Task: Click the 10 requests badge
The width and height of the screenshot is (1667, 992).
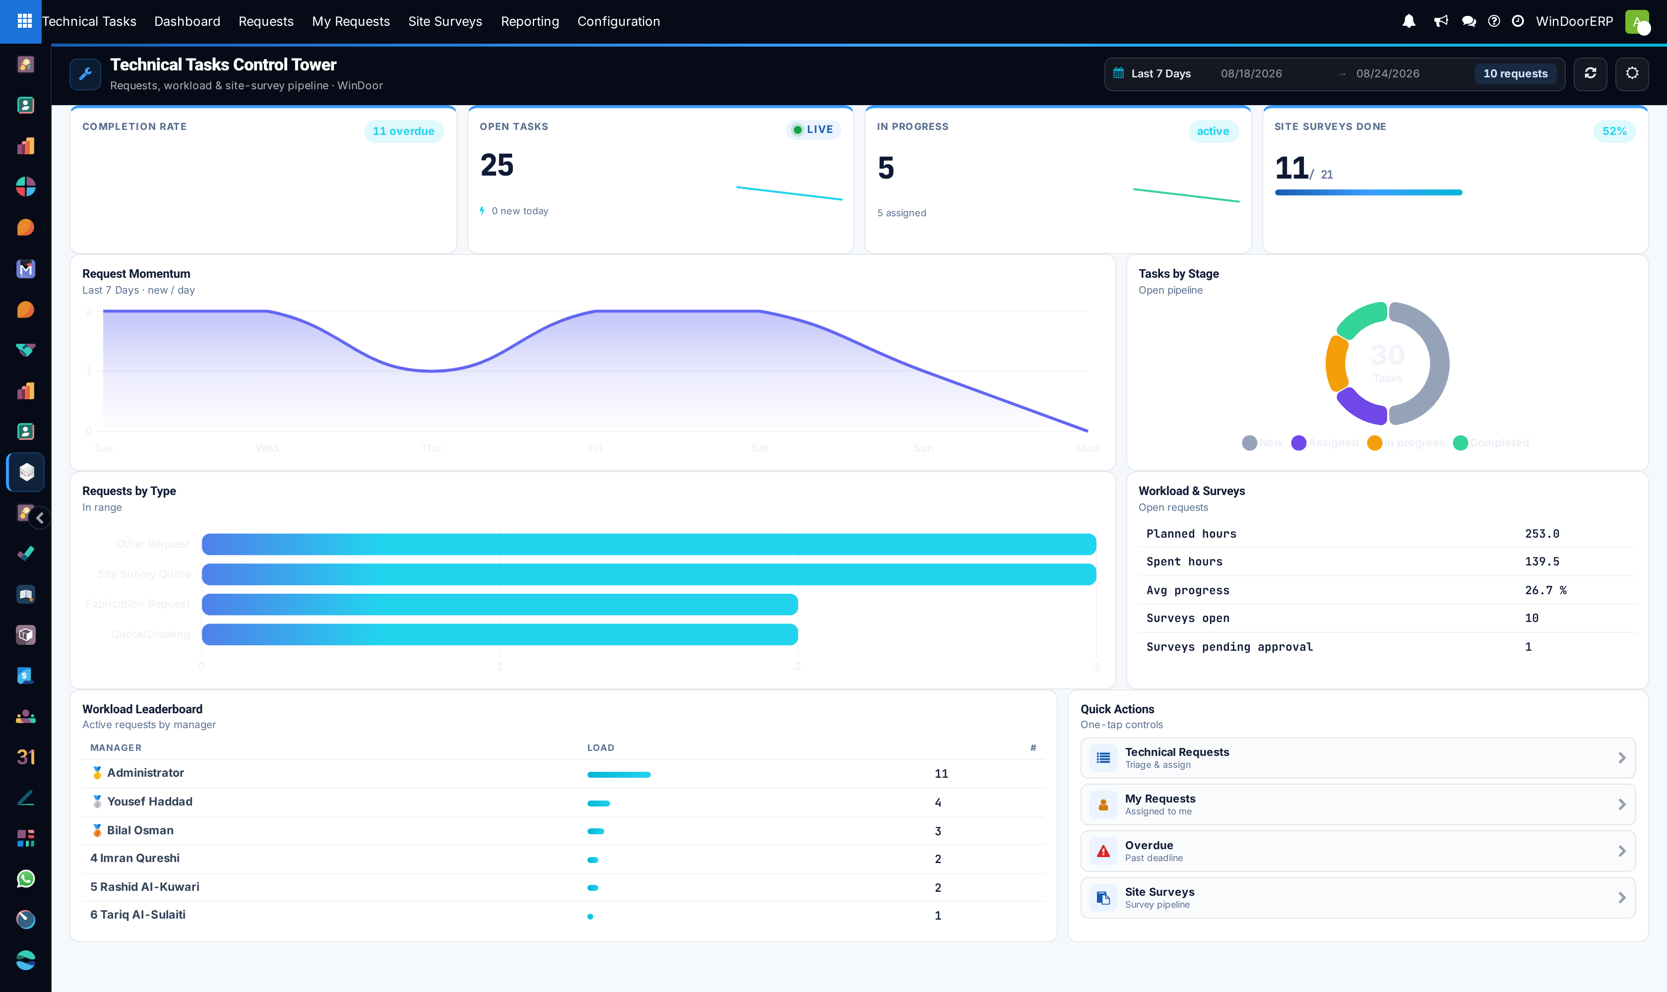Action: (1515, 73)
